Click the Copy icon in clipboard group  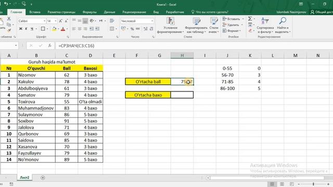click(x=9, y=25)
